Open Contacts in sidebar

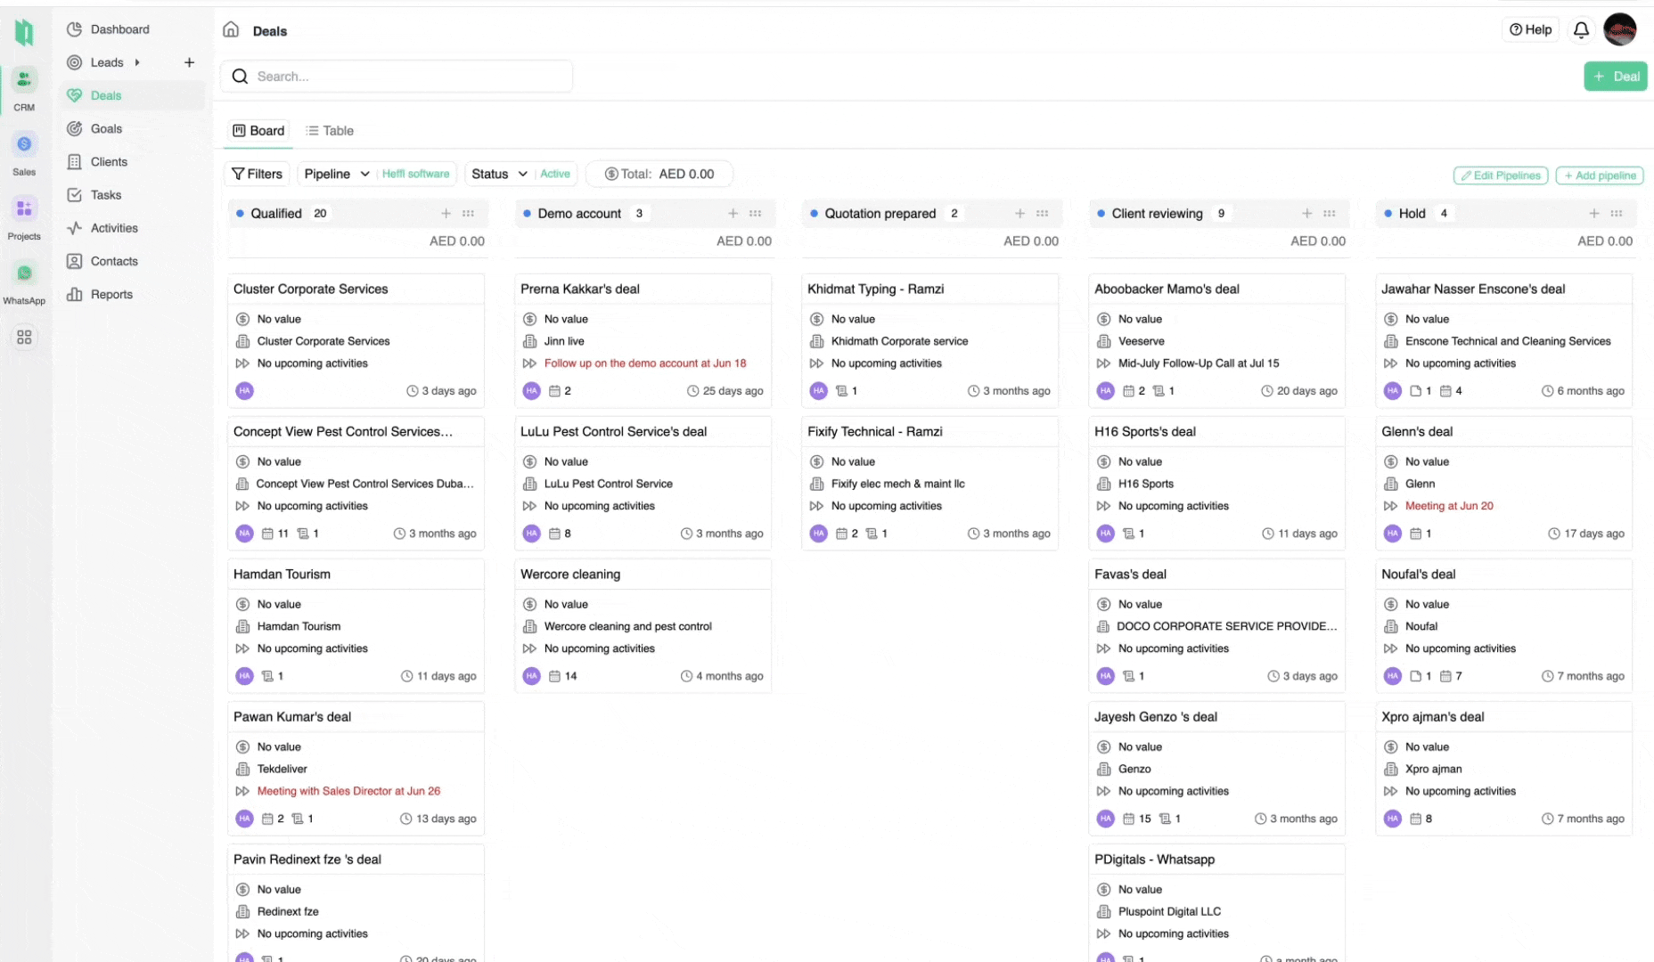tap(114, 261)
